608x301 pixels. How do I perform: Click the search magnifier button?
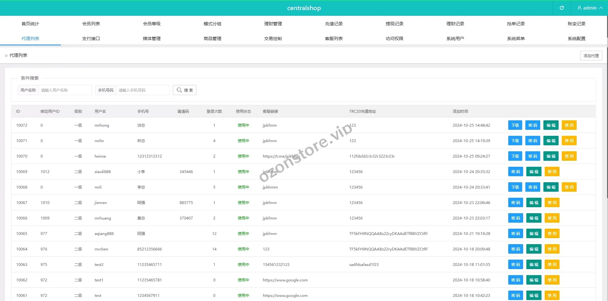pyautogui.click(x=185, y=90)
